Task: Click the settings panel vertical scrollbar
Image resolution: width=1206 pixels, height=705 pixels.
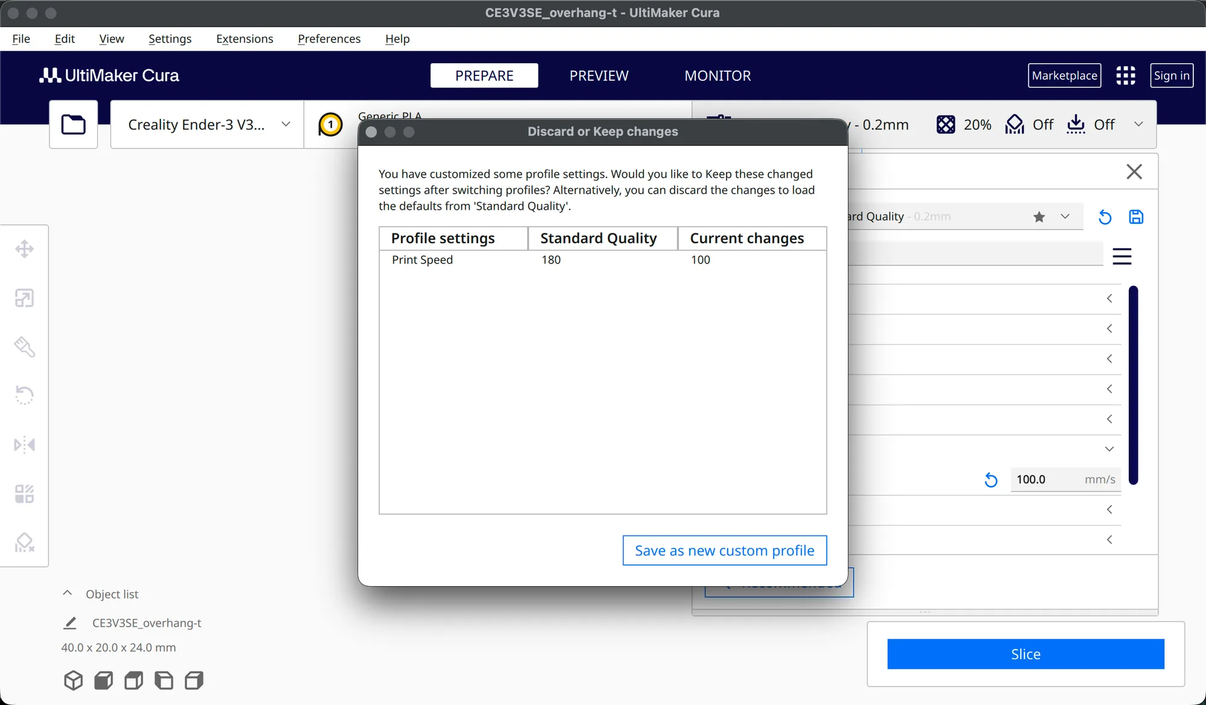Action: coord(1133,385)
